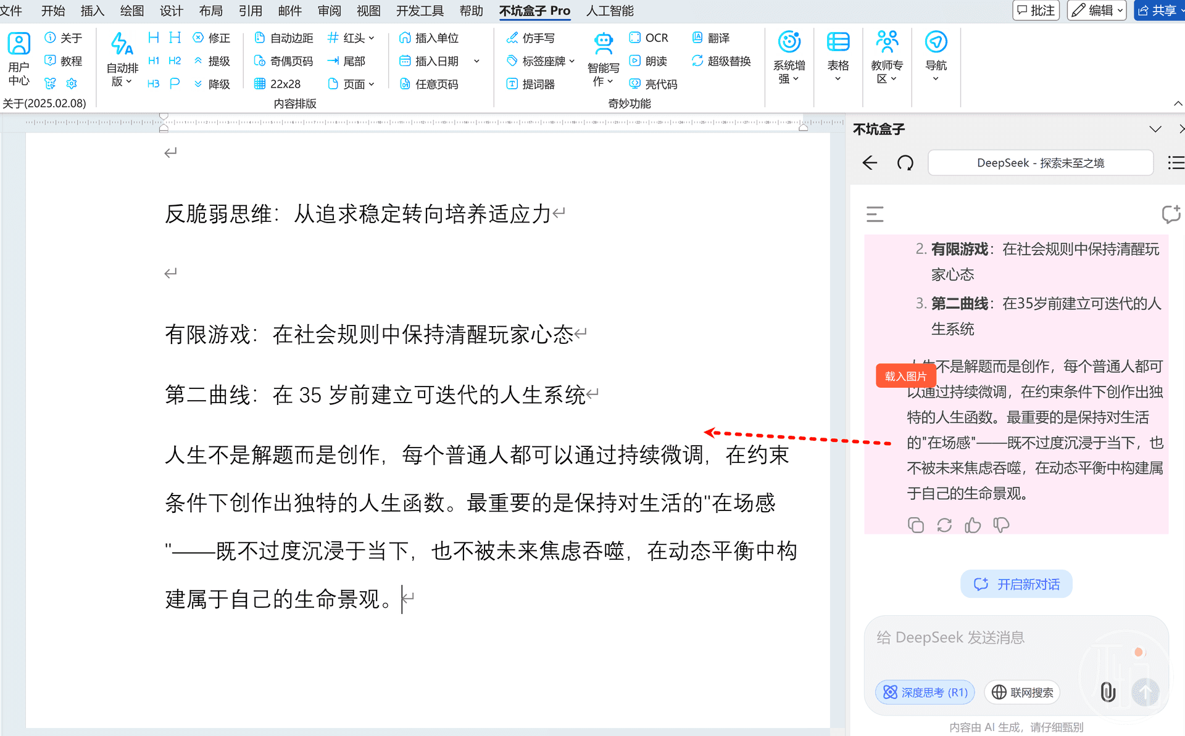Regenerate the DeepSeek response
The image size is (1185, 736).
tap(944, 525)
